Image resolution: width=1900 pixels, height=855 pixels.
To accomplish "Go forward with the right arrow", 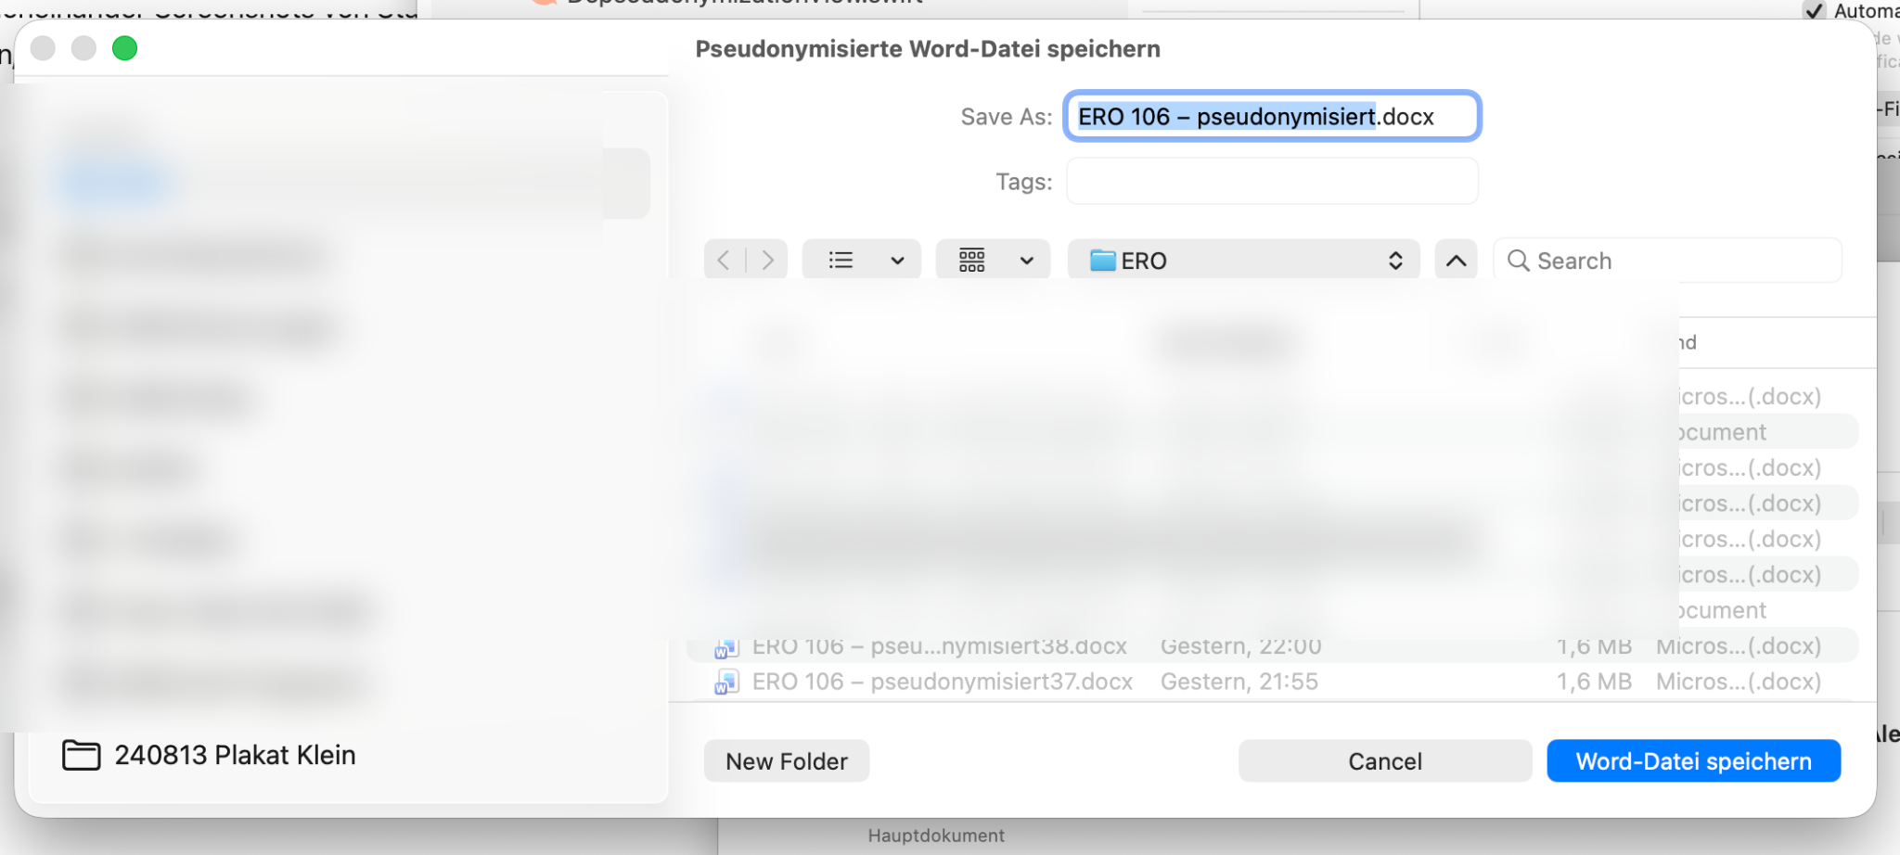I will [767, 261].
